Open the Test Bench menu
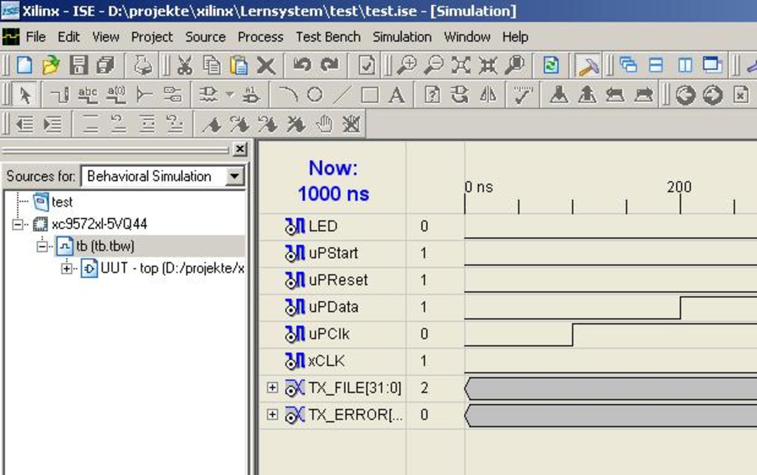The image size is (757, 475). pos(328,37)
